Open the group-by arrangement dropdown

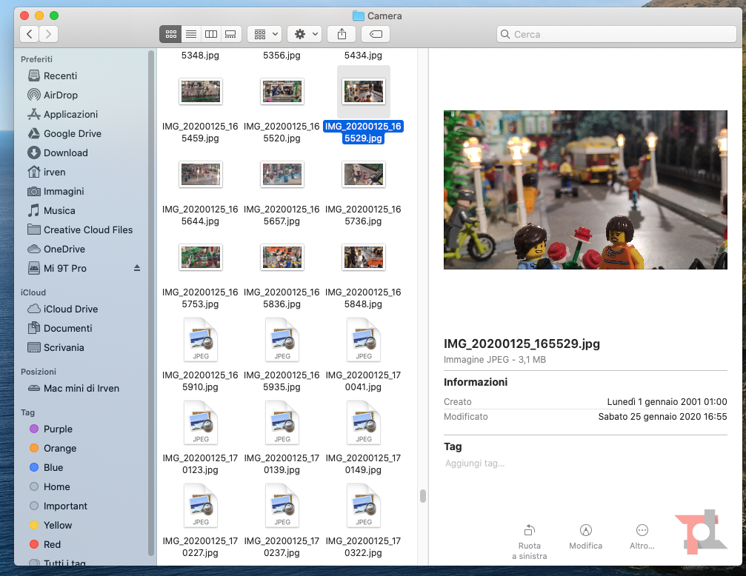(264, 34)
